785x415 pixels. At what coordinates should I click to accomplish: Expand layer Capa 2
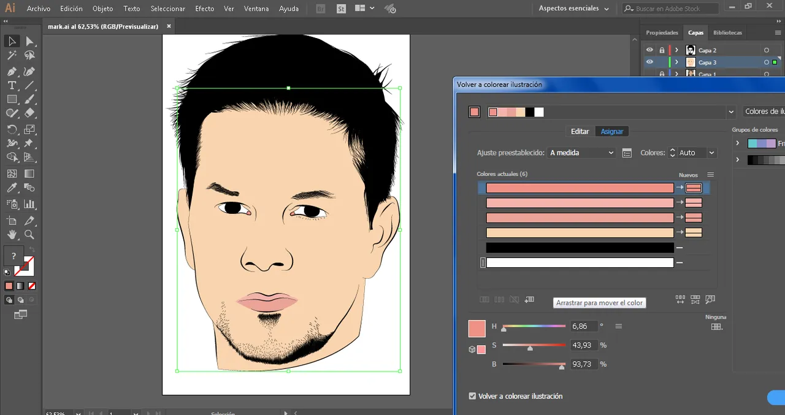pos(677,50)
